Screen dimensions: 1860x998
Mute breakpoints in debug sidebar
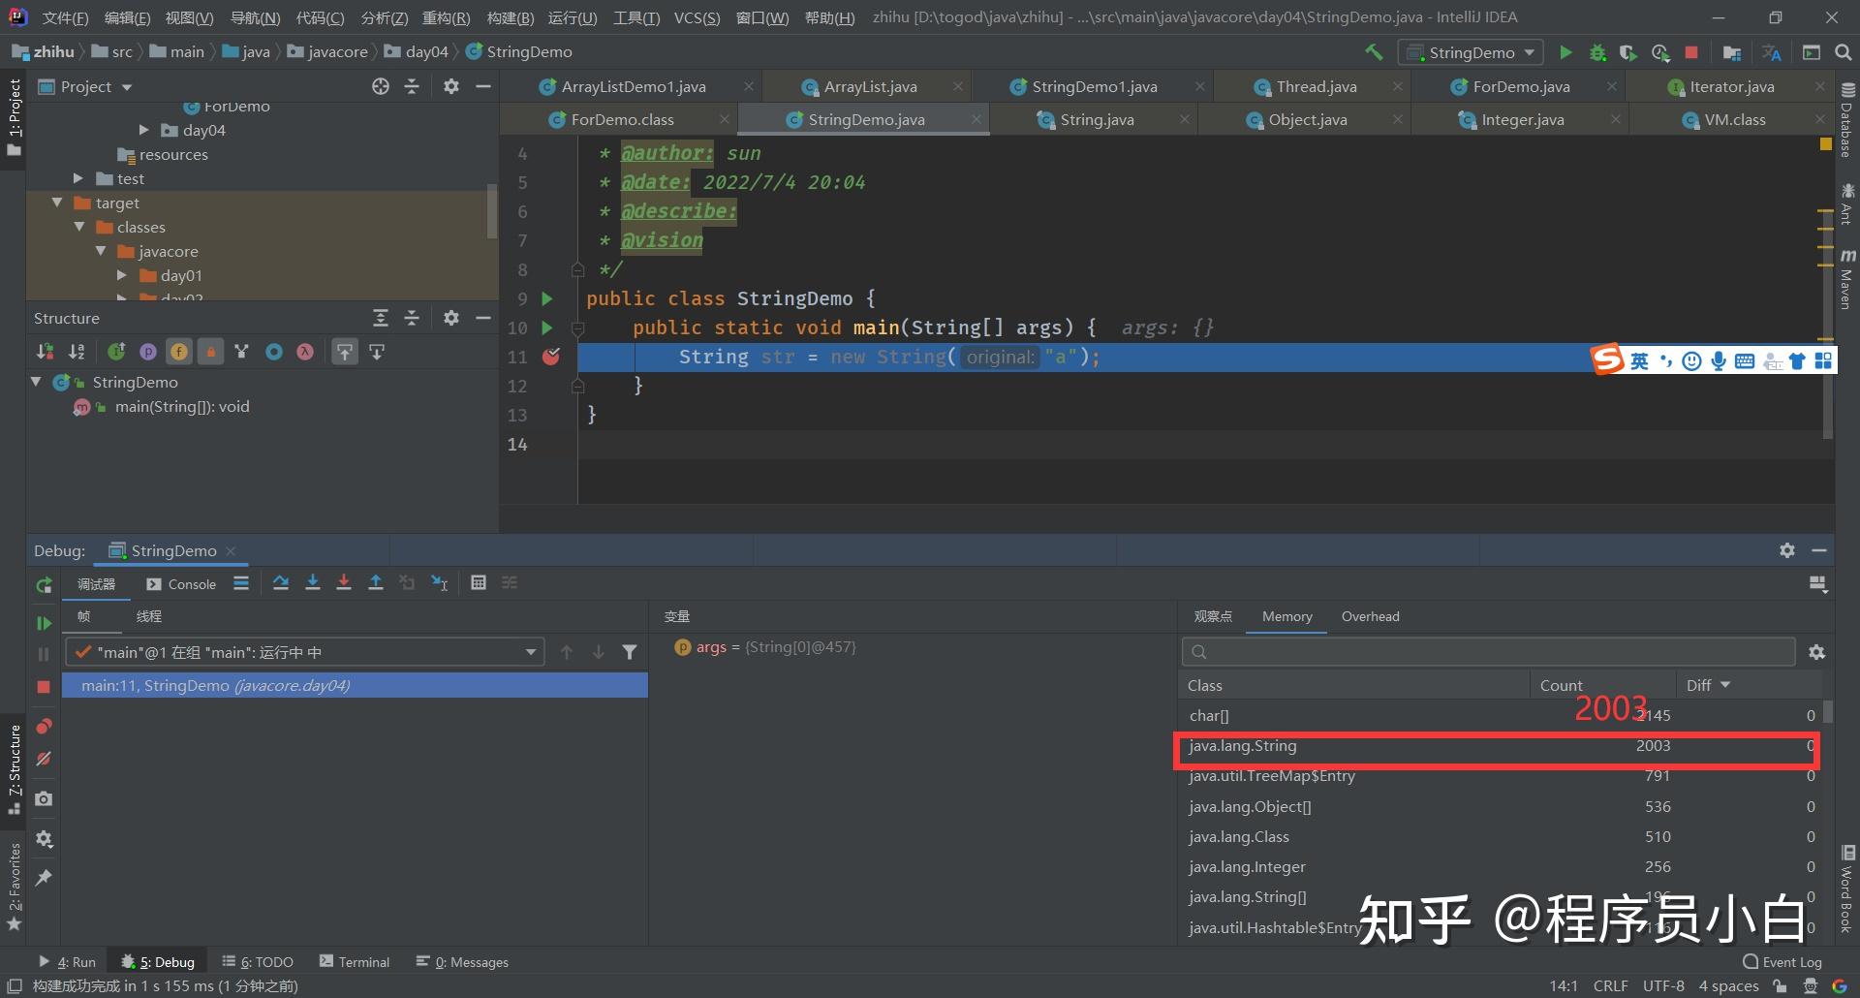click(44, 759)
